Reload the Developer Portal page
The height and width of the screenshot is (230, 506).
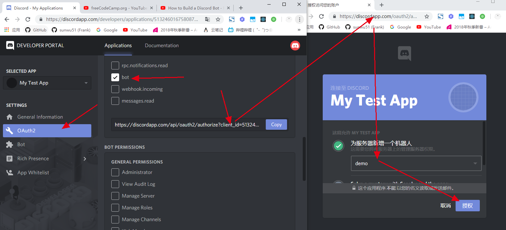[28, 19]
